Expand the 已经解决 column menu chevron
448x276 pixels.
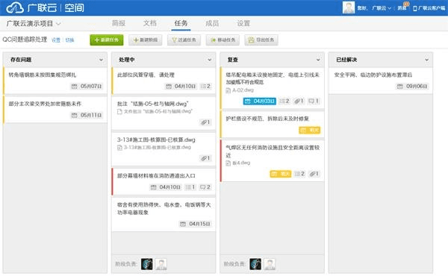point(427,60)
